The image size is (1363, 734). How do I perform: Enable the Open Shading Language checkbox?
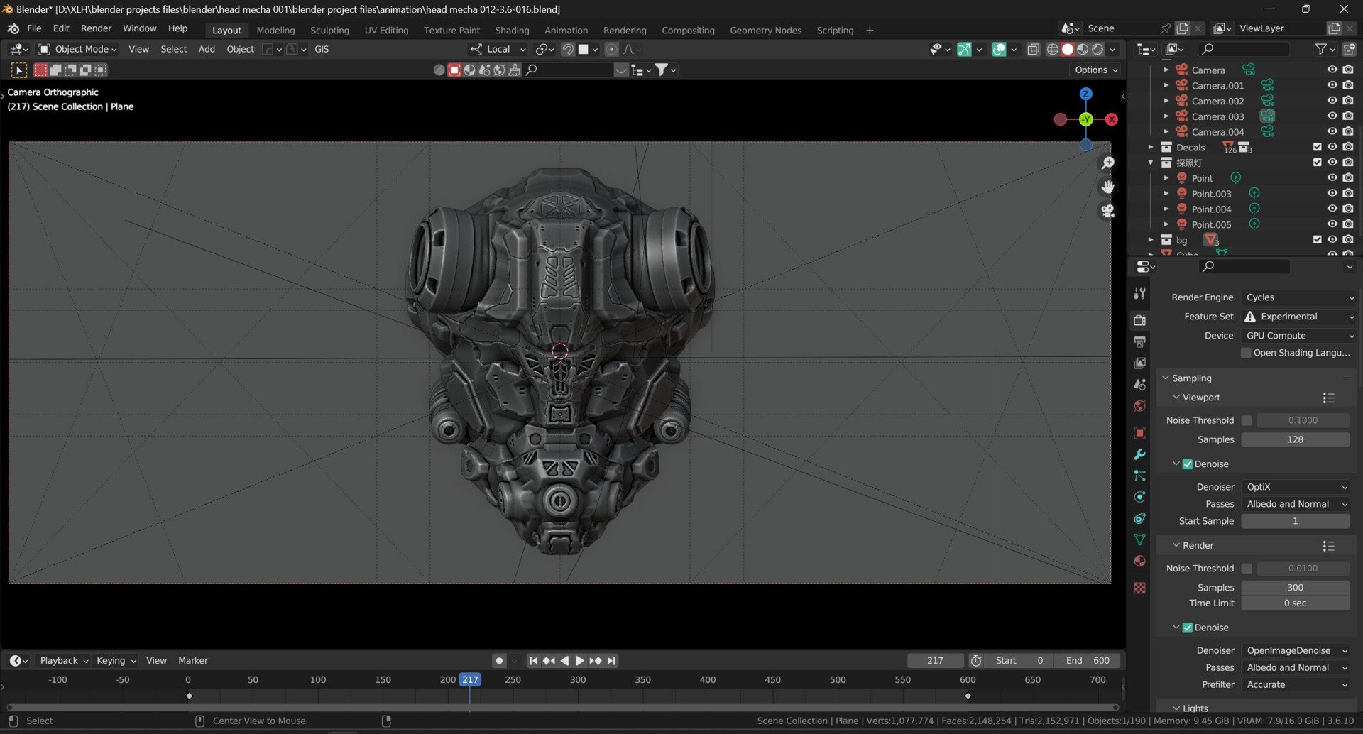click(x=1246, y=353)
